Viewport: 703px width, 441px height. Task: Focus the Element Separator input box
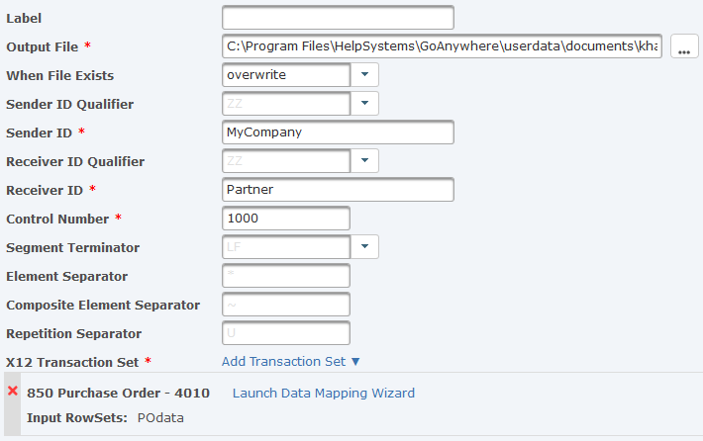pos(286,275)
